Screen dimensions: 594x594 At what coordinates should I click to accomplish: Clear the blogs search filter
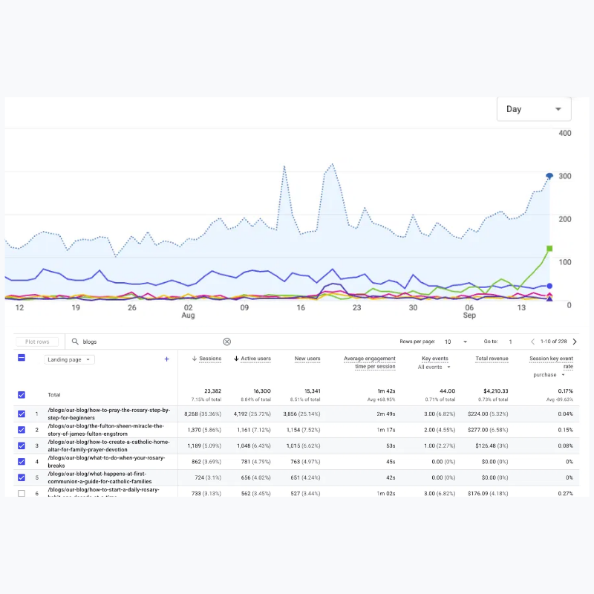click(227, 342)
